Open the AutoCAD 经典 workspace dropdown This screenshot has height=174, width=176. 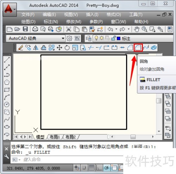tap(36, 38)
